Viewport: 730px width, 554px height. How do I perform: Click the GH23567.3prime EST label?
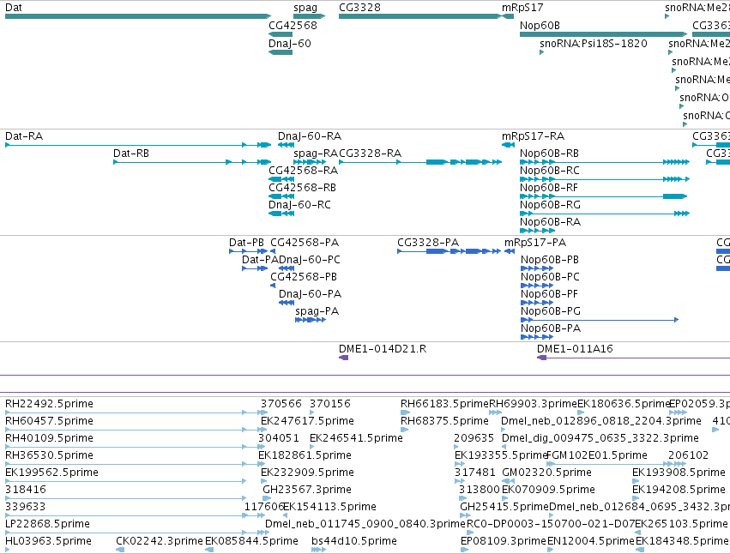coord(307,490)
